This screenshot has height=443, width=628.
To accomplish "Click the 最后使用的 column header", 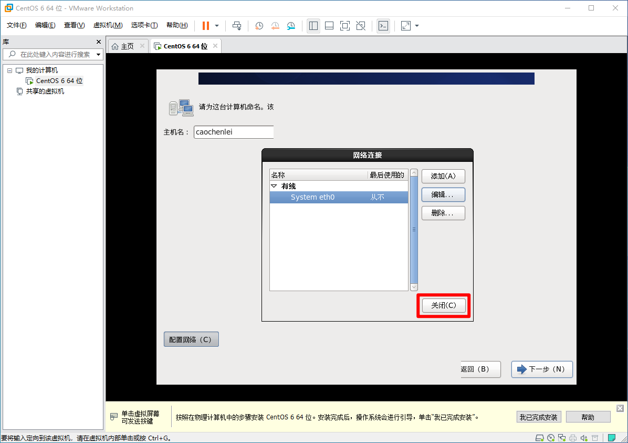I will coord(388,175).
